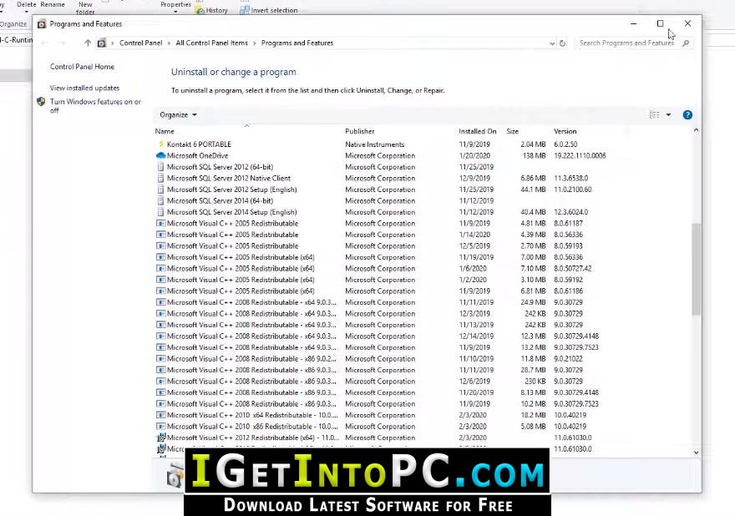735x516 pixels.
Task: Expand chevron after All Control Panel Items
Action: coord(255,43)
